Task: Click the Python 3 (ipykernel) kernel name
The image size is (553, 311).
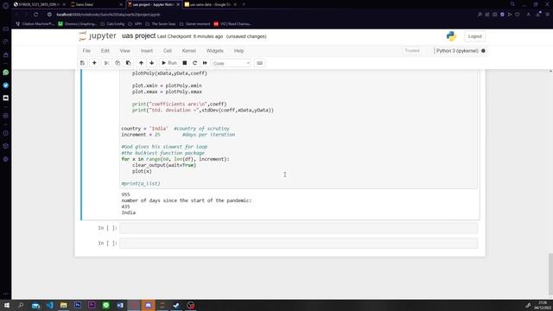Action: [457, 51]
